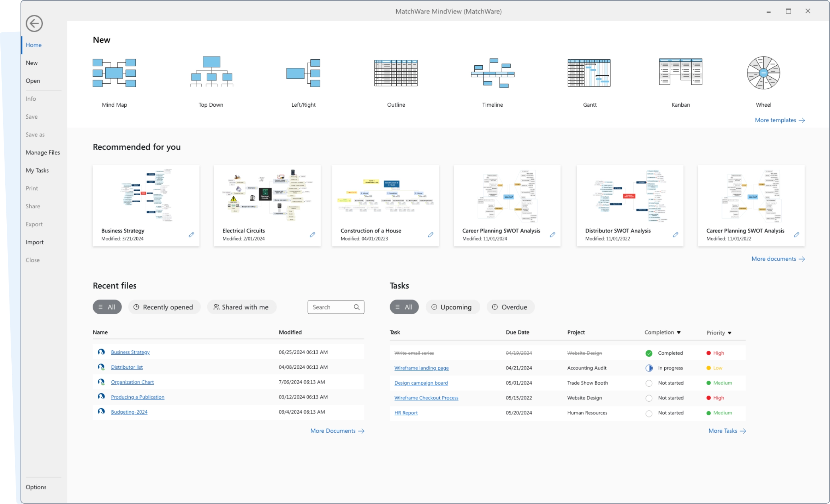830x504 pixels.
Task: Open the Budgeting-2024 file link
Action: pos(129,412)
